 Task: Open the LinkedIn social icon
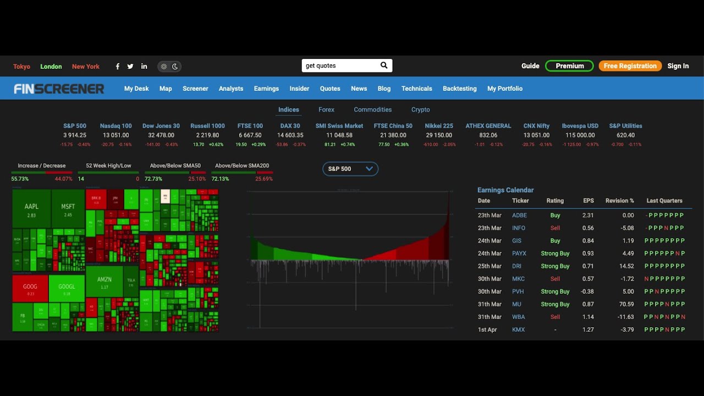point(144,67)
